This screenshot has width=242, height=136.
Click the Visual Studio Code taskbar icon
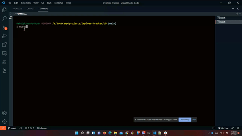pos(154,133)
